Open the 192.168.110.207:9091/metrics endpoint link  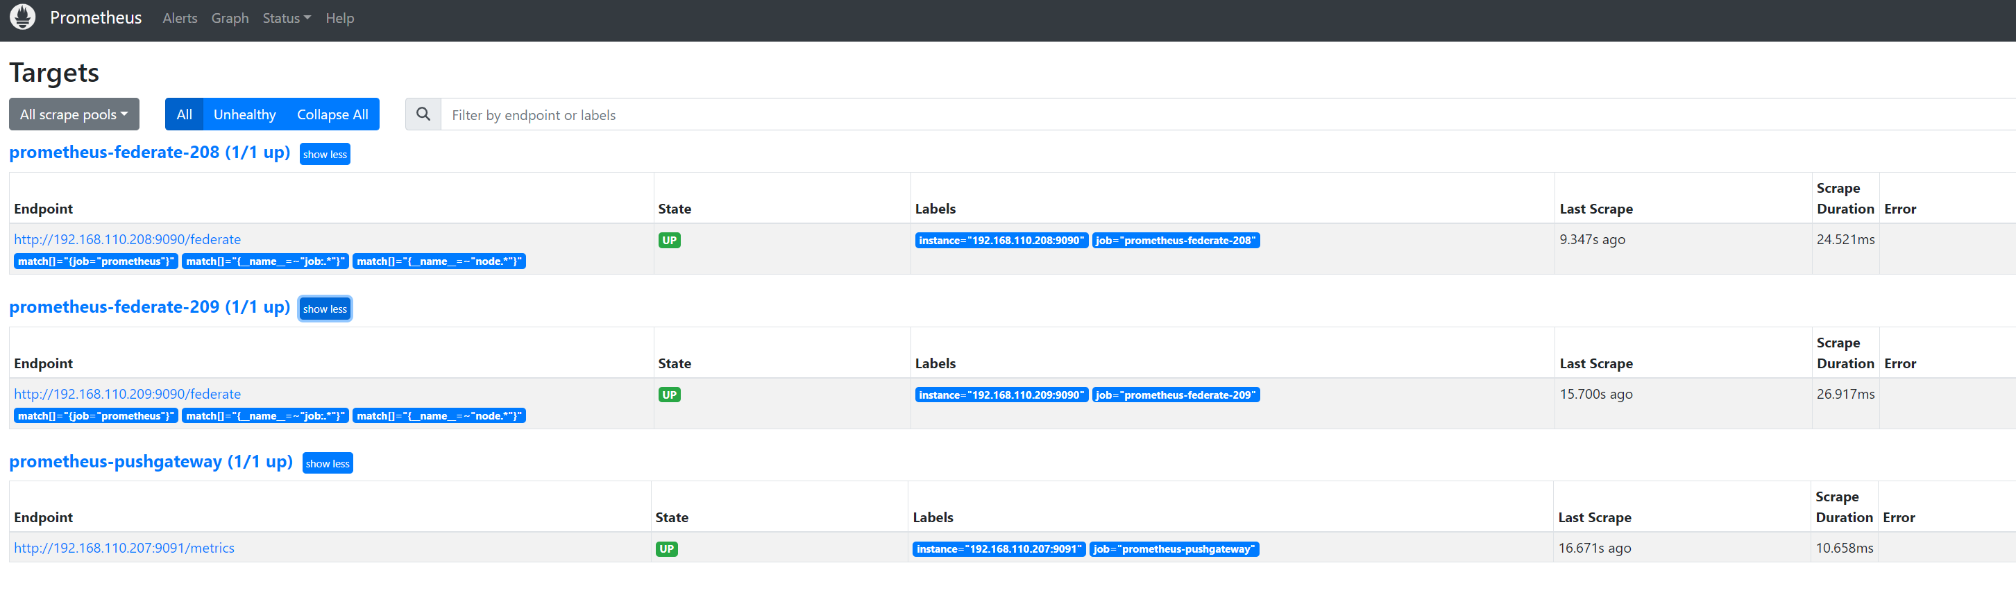pos(124,548)
